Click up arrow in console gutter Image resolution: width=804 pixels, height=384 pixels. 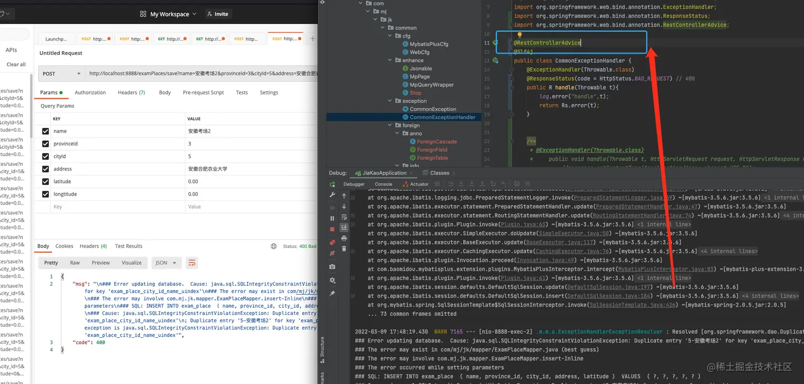click(x=344, y=196)
